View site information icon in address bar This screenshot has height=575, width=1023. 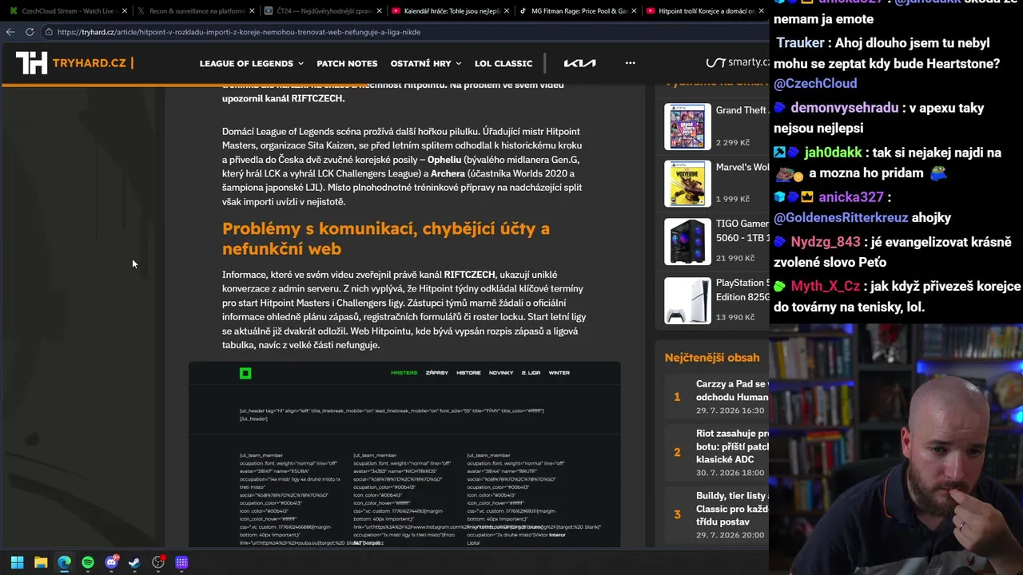(49, 32)
